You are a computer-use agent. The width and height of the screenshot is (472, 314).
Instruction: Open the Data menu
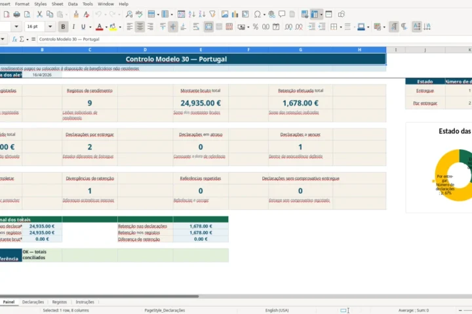pyautogui.click(x=73, y=4)
